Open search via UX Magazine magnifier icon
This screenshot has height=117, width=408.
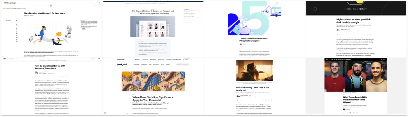click(x=99, y=3)
